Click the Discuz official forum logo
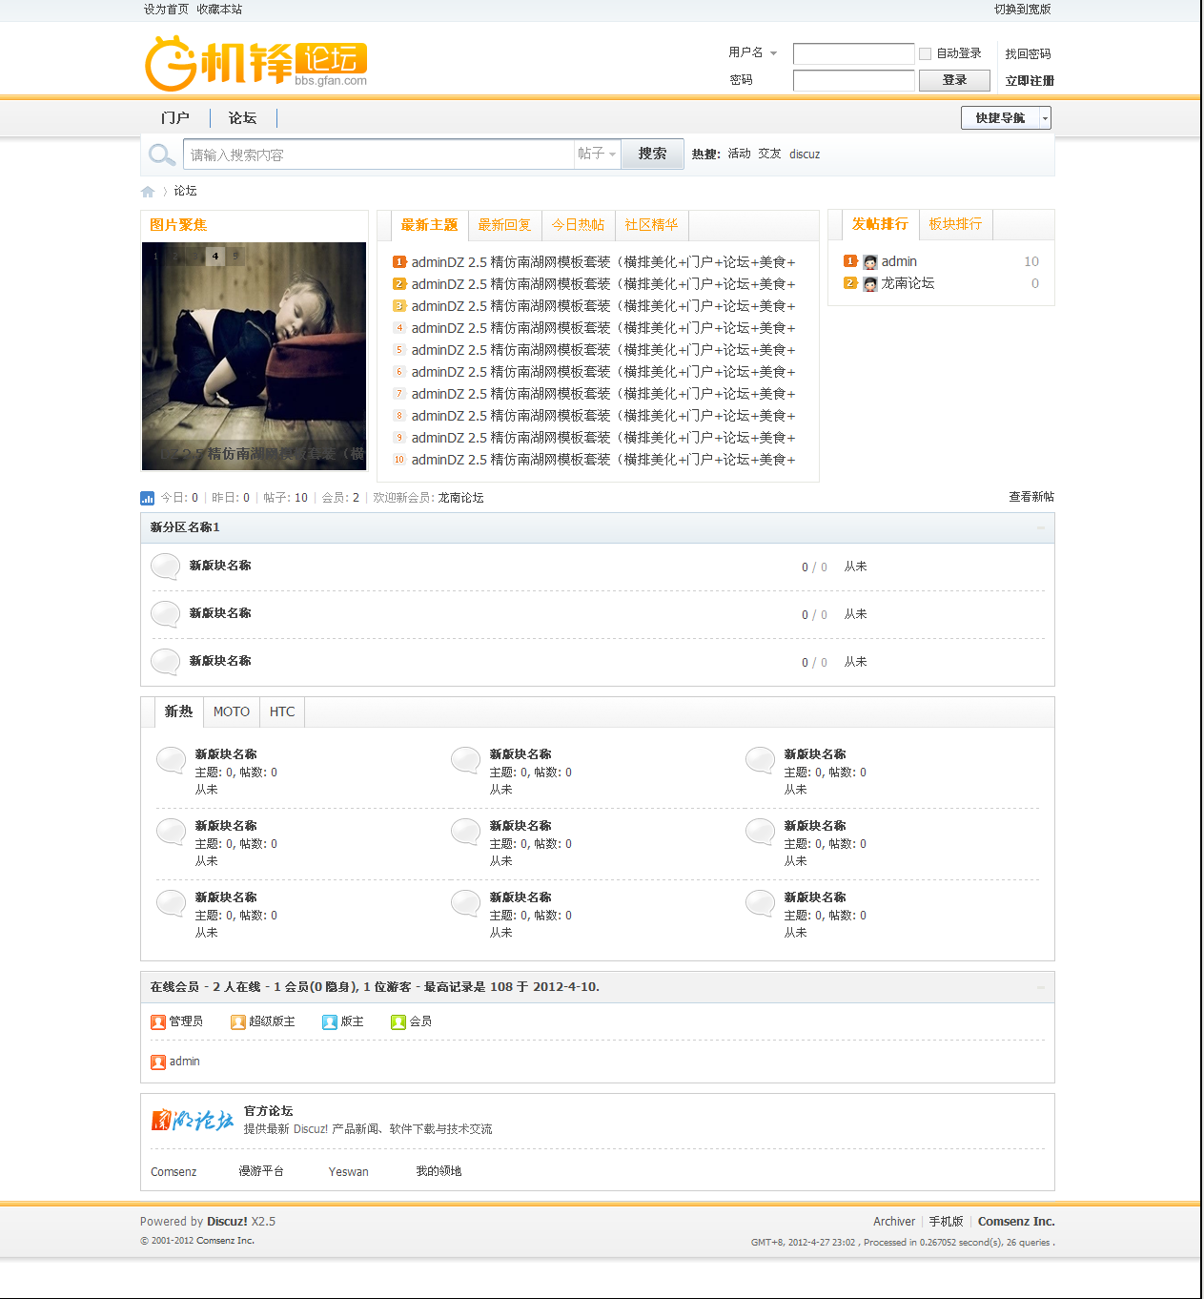The image size is (1204, 1299). pyautogui.click(x=191, y=1121)
